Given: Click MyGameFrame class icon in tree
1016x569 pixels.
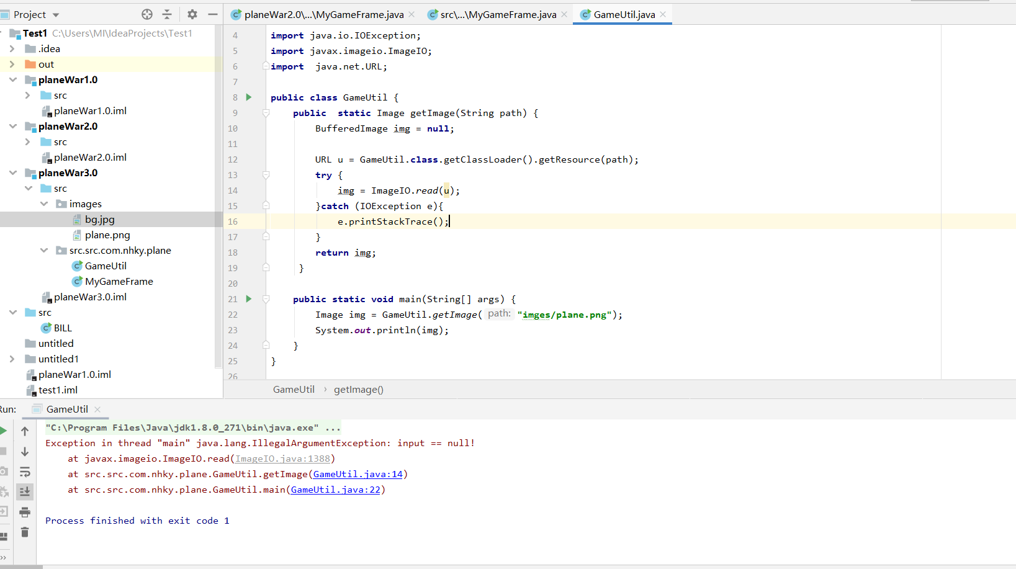Looking at the screenshot, I should (77, 282).
